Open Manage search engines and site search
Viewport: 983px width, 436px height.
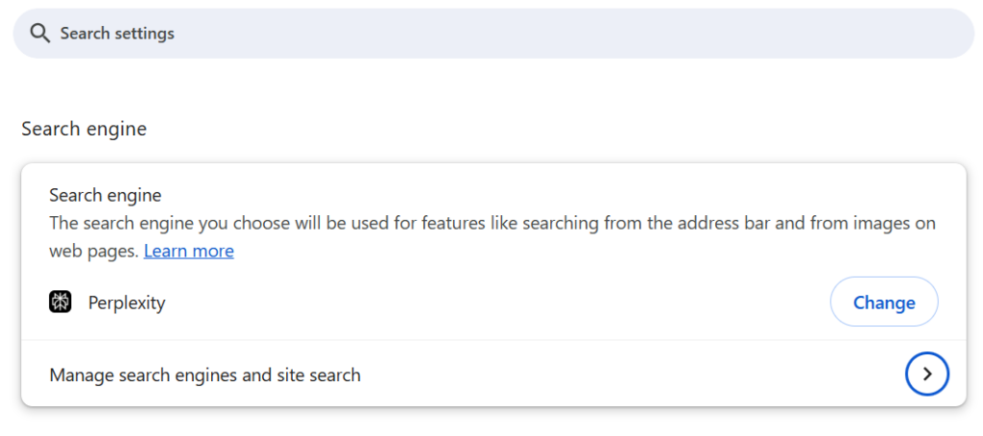coord(493,374)
